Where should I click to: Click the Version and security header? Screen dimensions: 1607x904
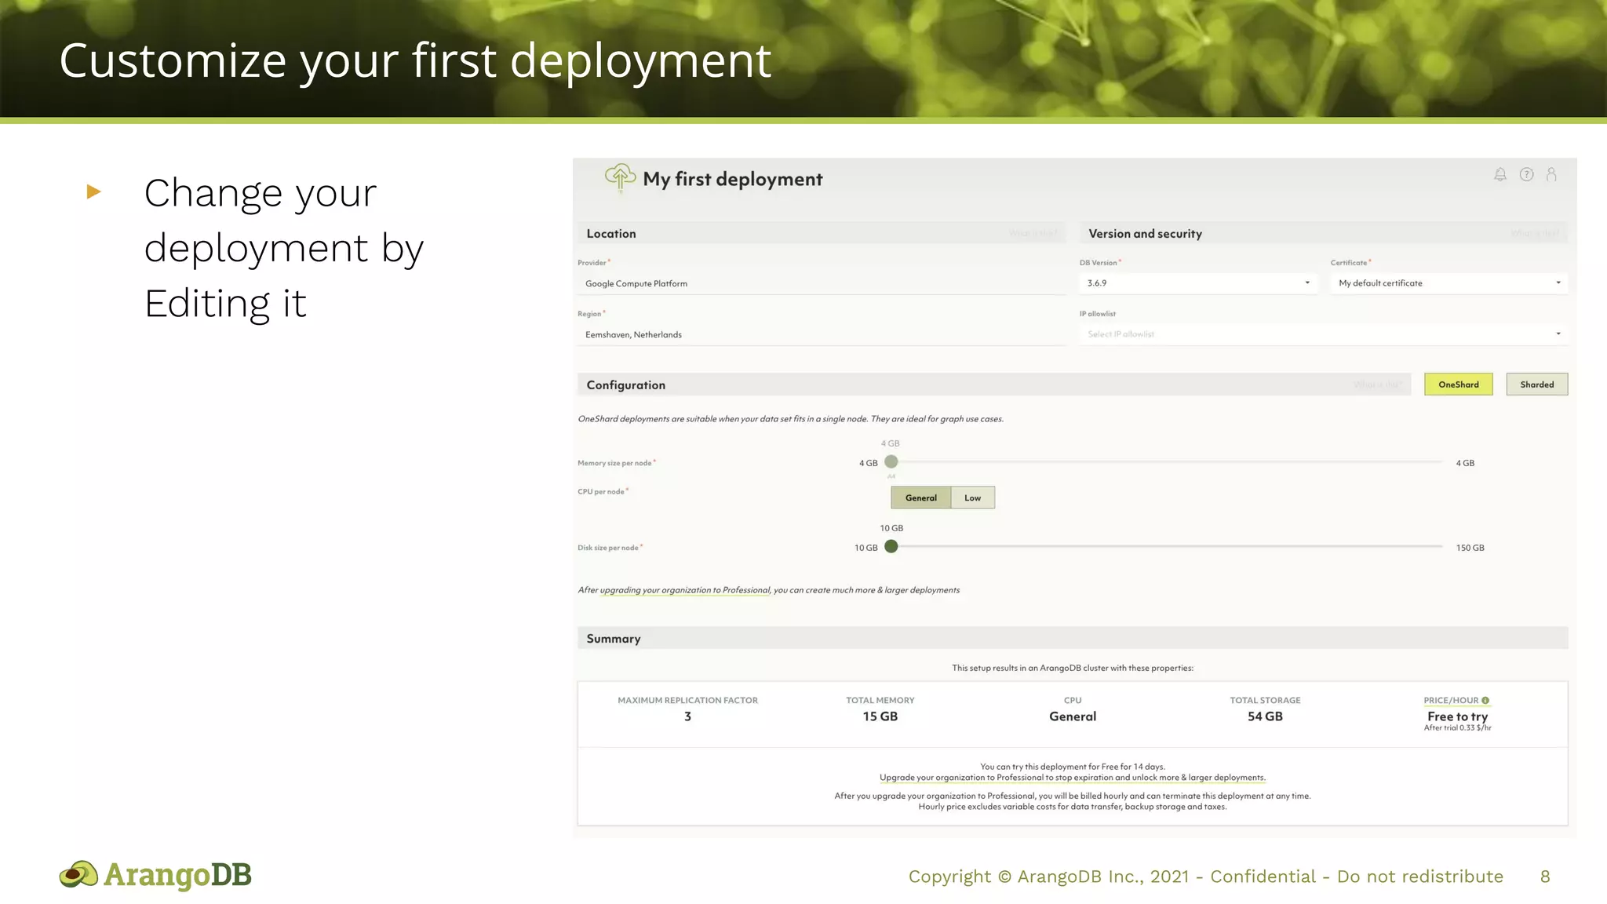(x=1324, y=233)
